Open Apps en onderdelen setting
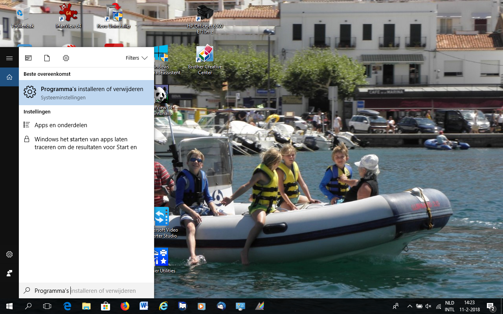503x314 pixels. (x=61, y=125)
